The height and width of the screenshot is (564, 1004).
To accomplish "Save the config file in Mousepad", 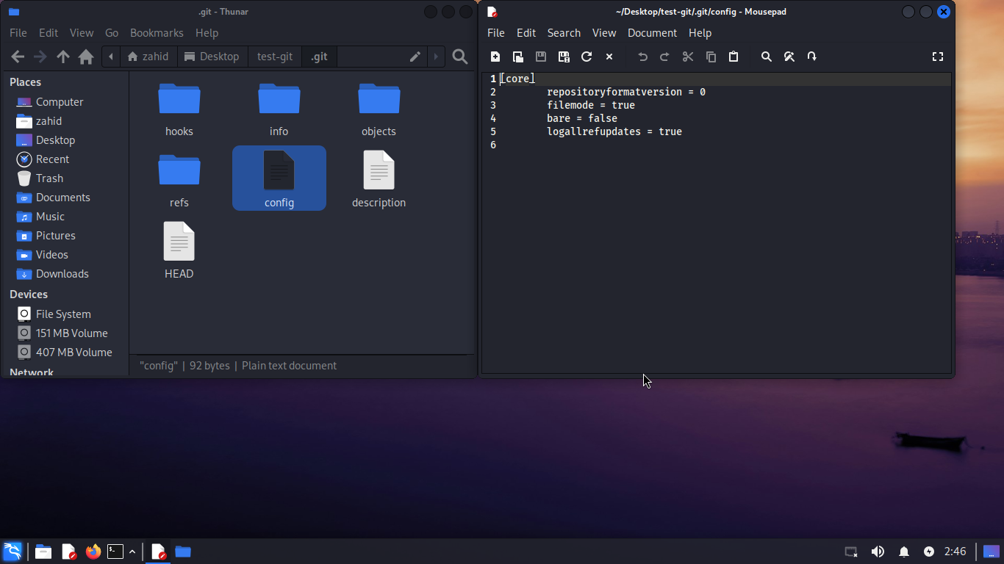I will pos(540,57).
